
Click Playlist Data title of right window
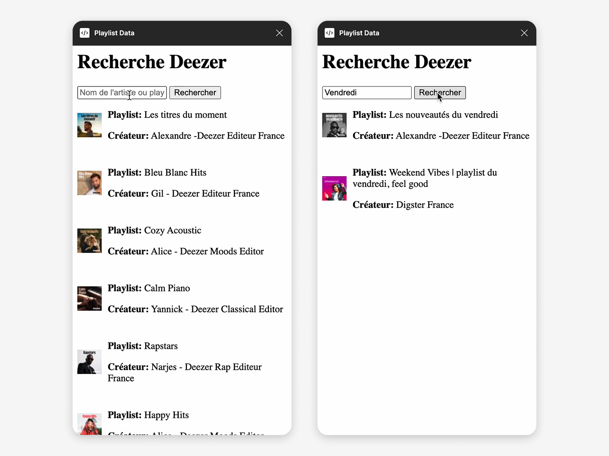[359, 33]
